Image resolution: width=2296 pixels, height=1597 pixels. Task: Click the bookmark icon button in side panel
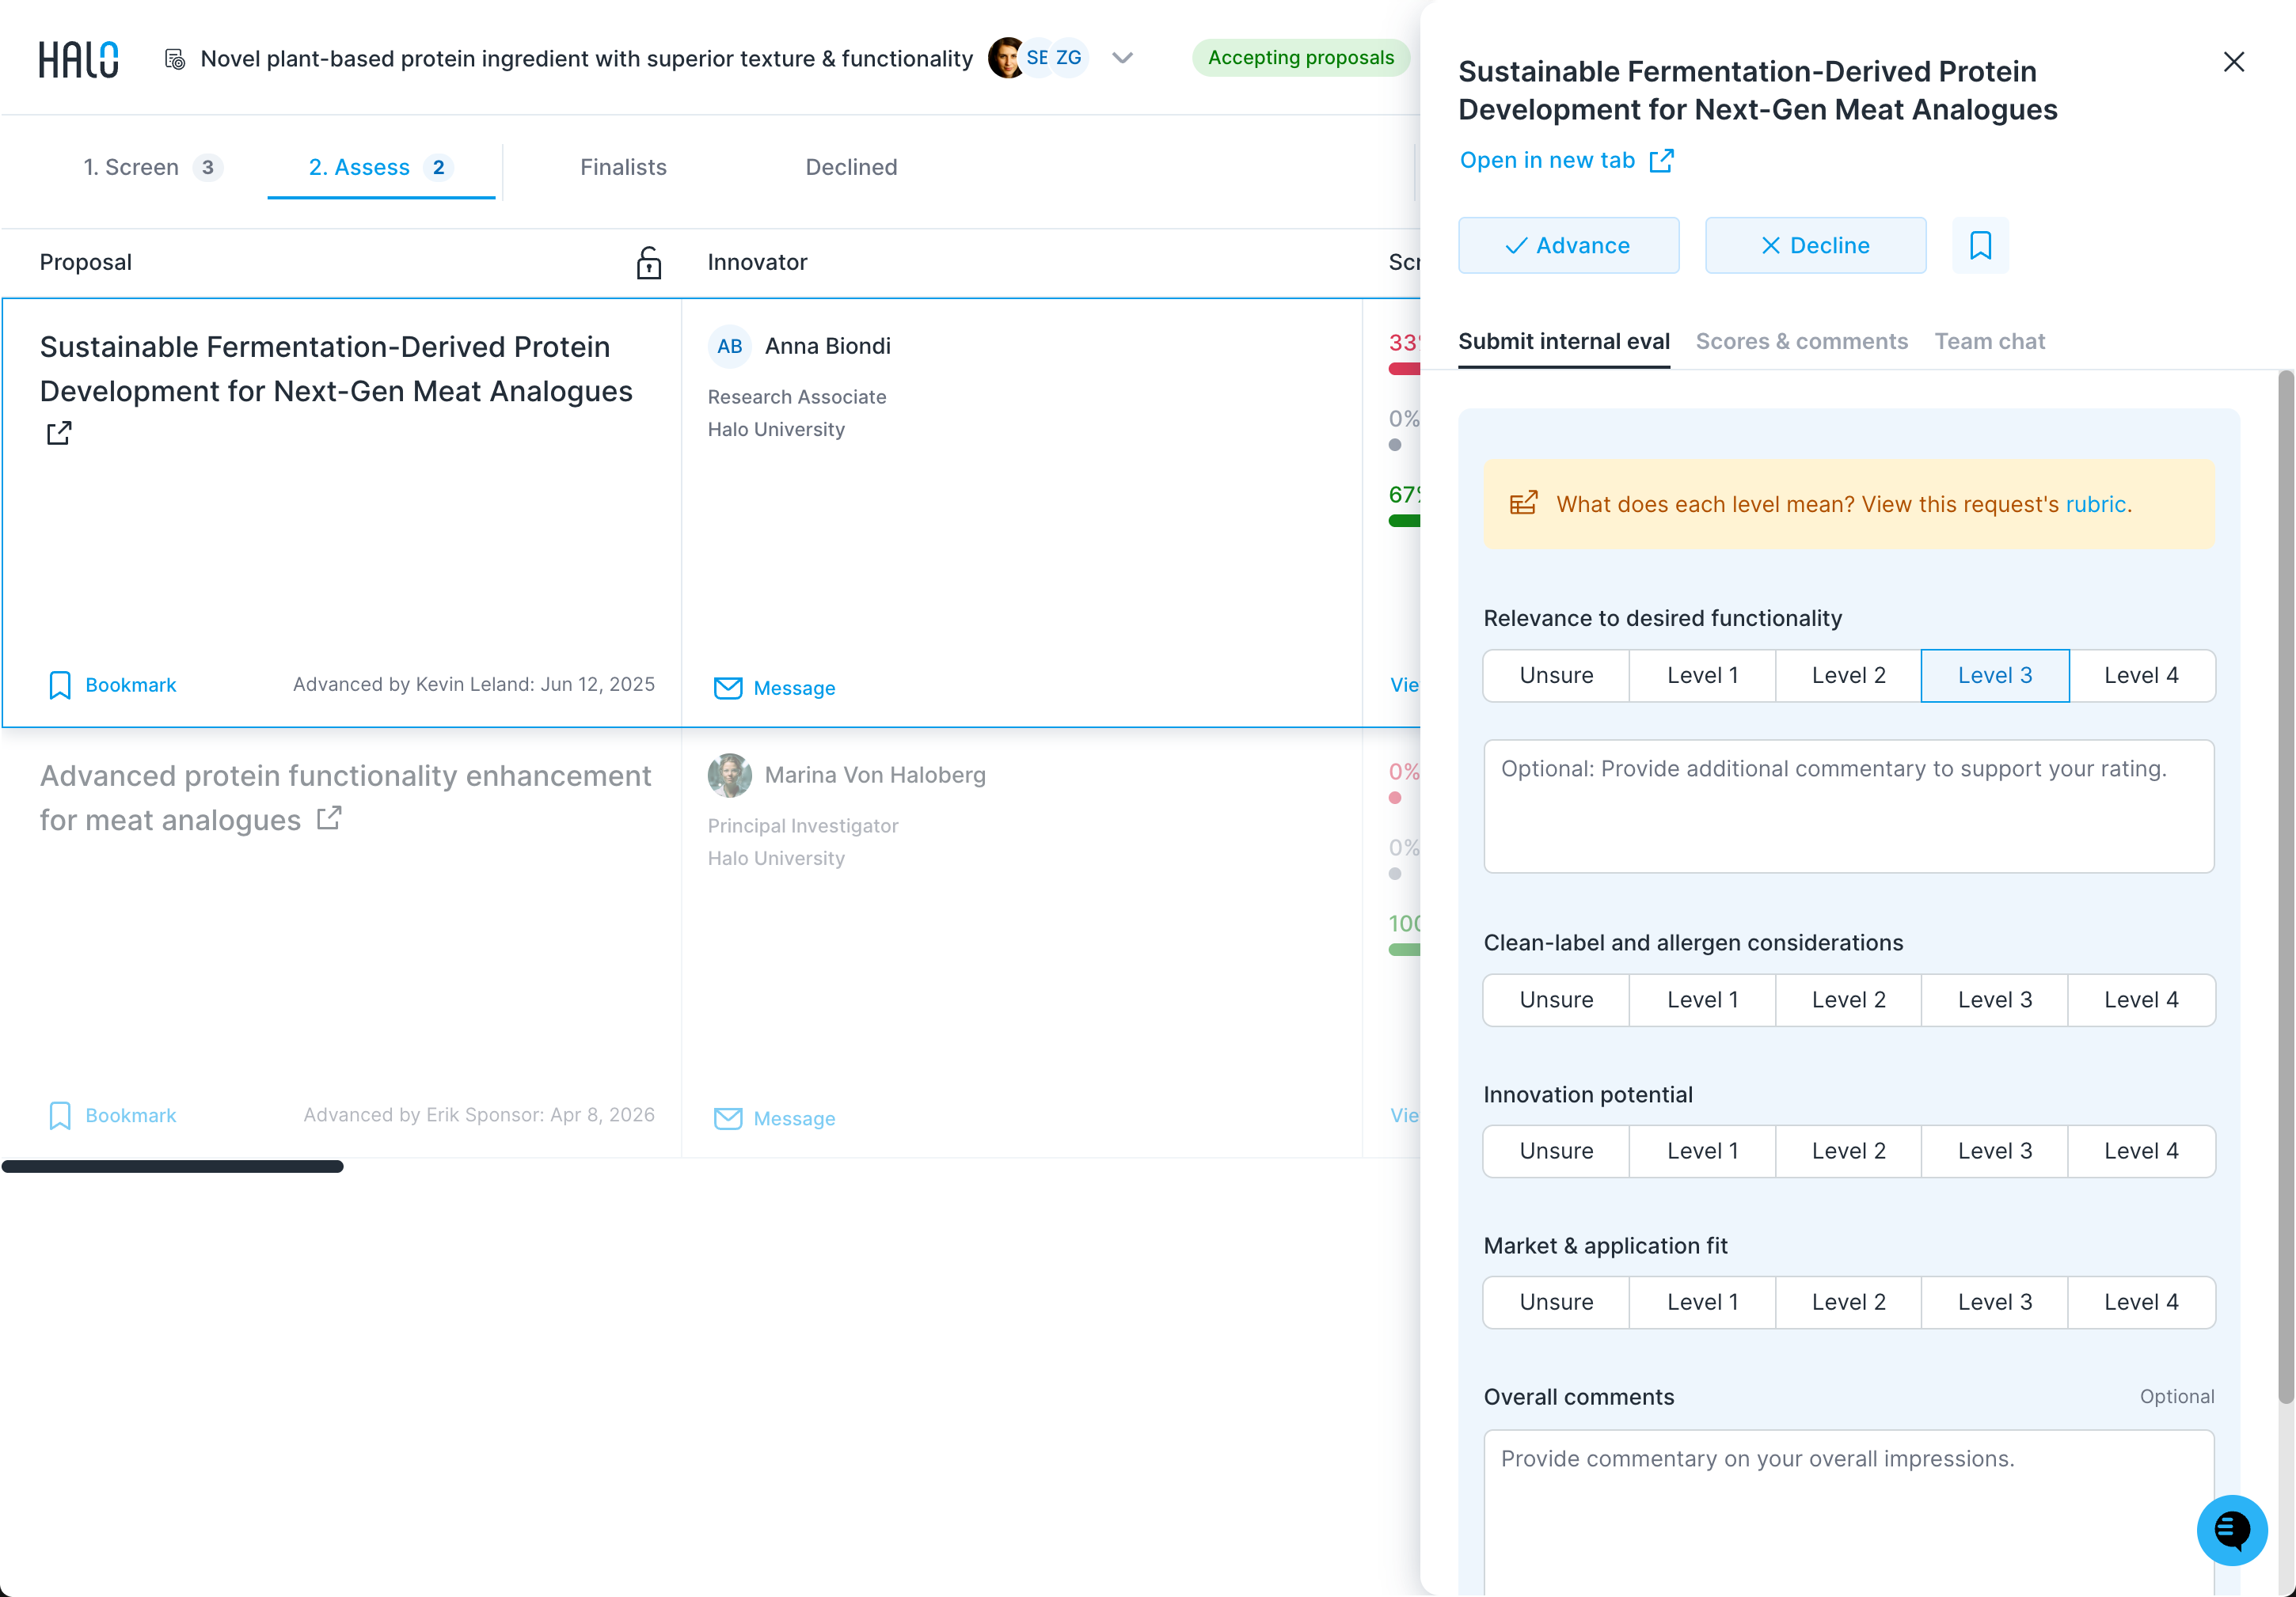[1980, 245]
